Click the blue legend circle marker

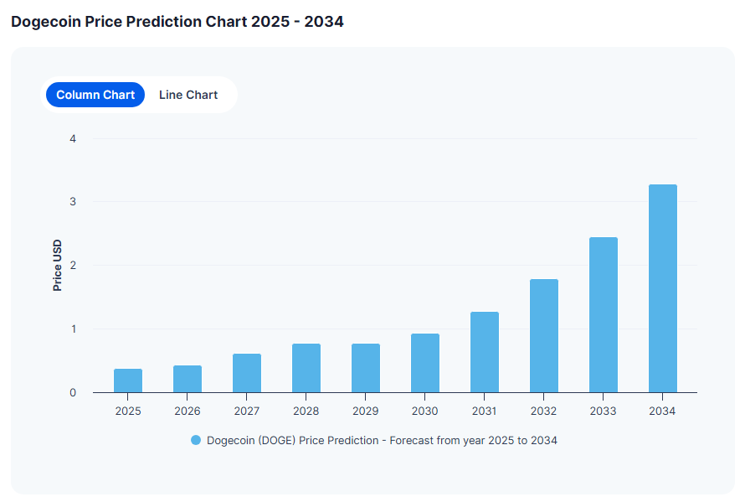(x=196, y=440)
